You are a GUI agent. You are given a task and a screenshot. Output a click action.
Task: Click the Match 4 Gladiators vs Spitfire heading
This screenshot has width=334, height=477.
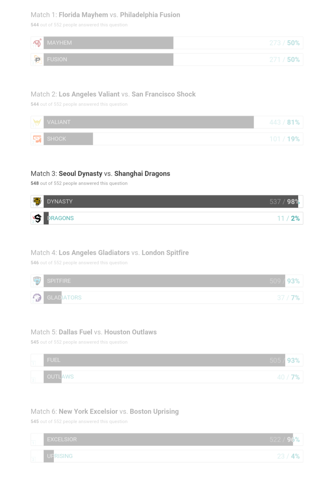point(109,253)
